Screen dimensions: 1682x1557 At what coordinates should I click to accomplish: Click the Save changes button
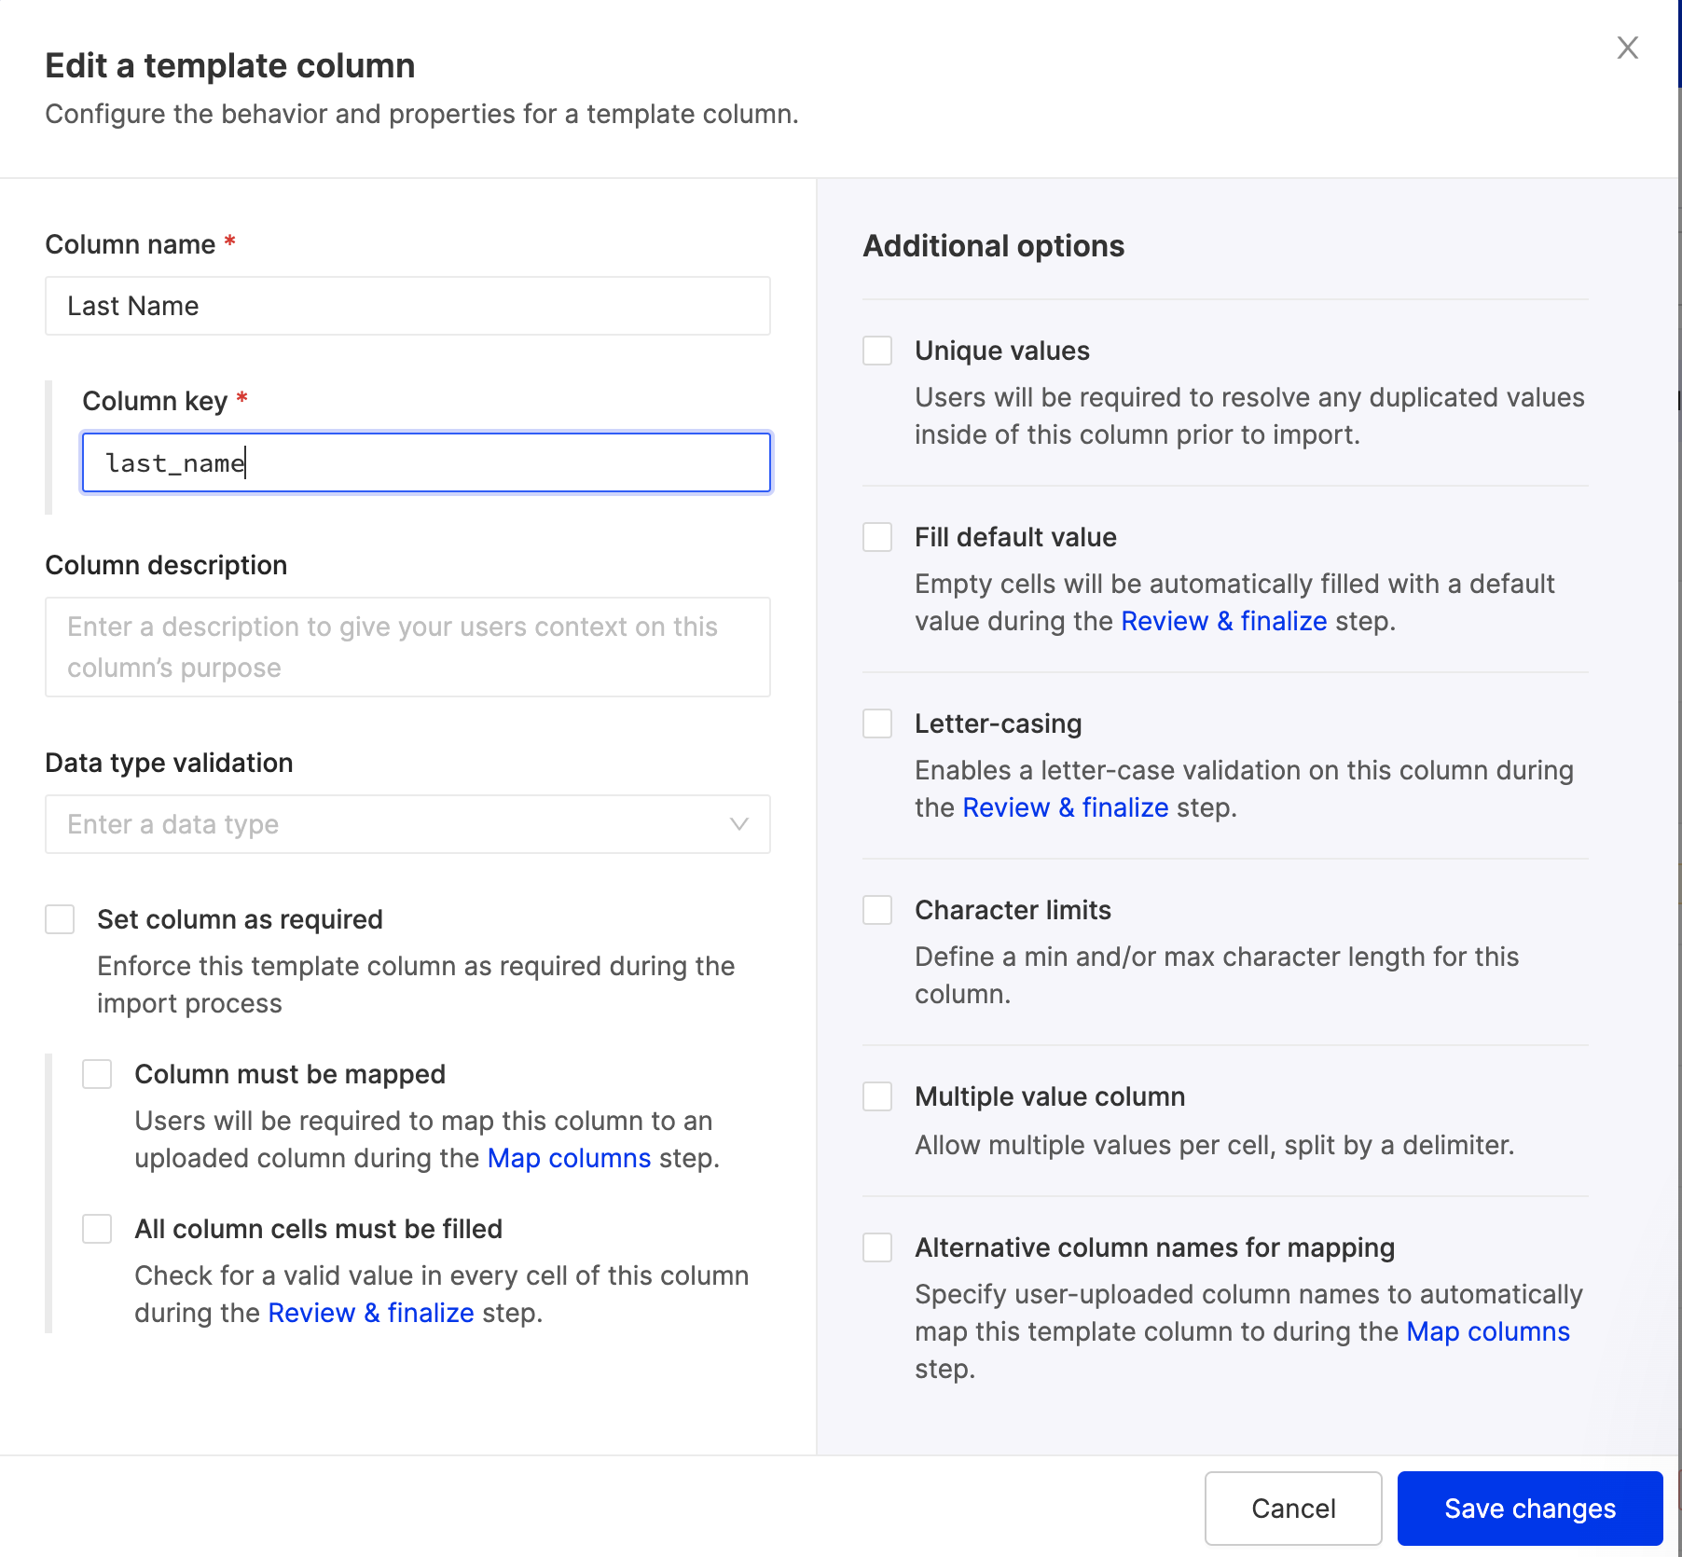1529,1509
